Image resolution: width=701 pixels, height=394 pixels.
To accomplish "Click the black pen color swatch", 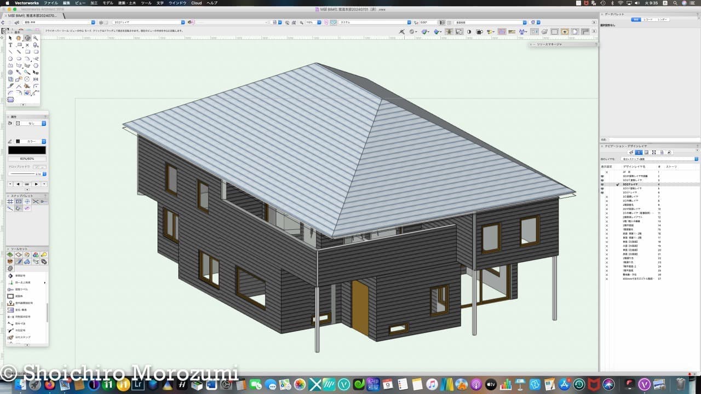I will (x=27, y=150).
